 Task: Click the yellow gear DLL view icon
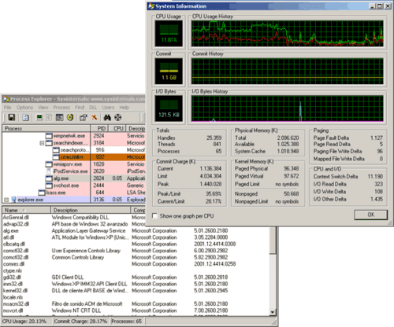[x=70, y=117]
